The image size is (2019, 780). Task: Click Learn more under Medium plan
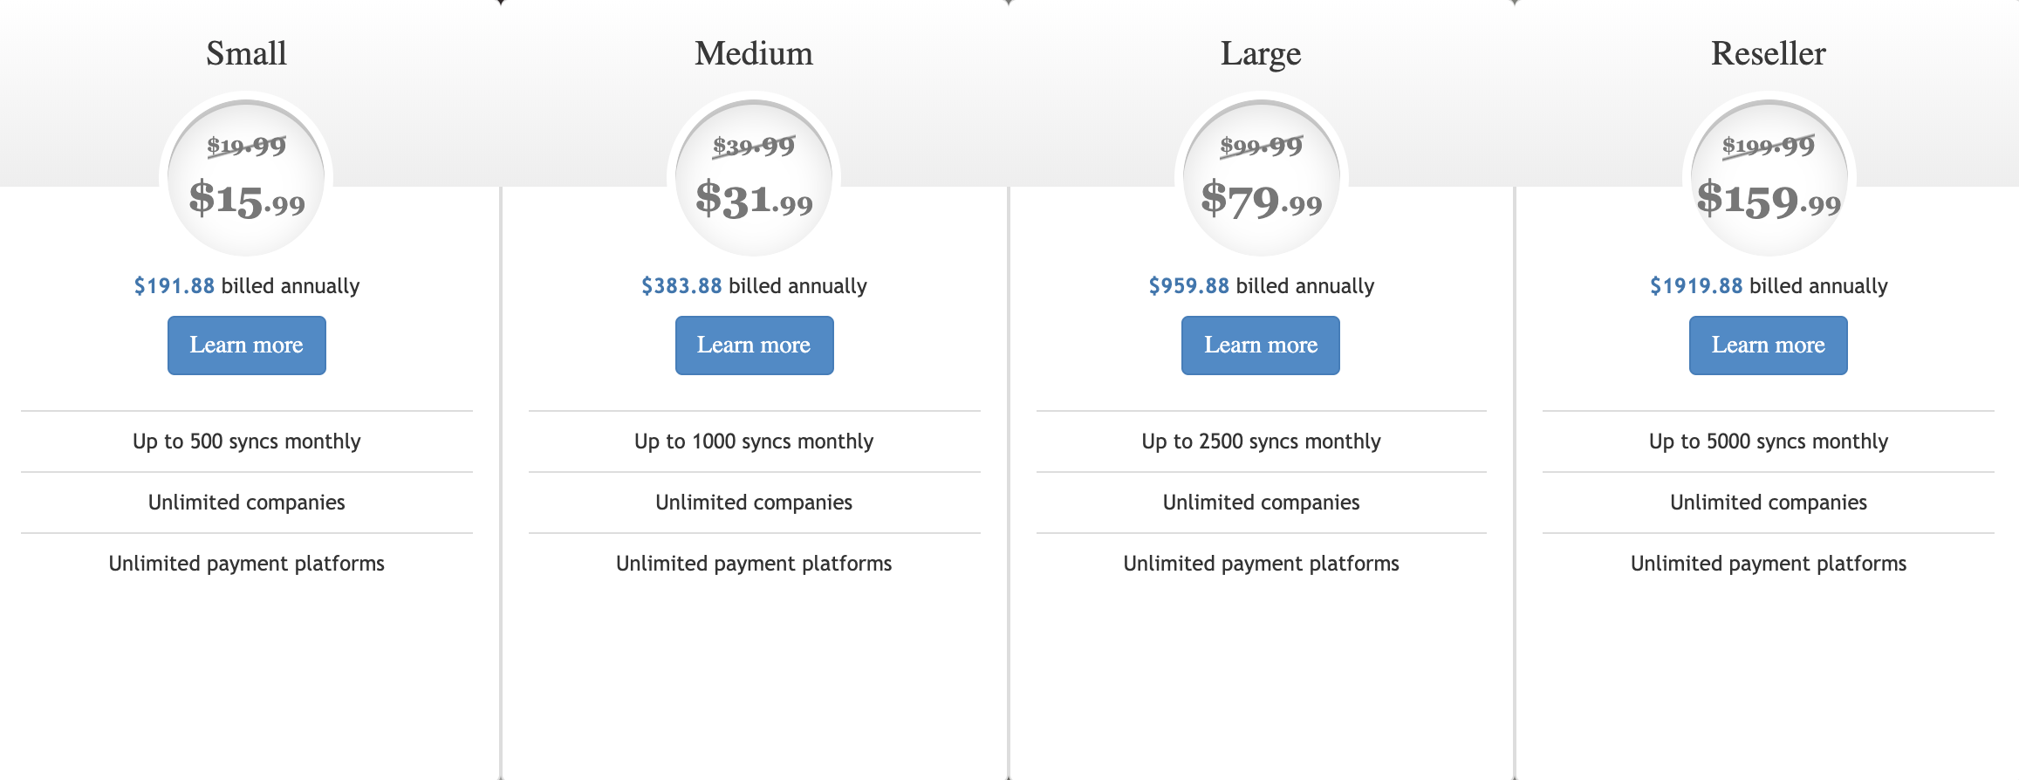755,346
